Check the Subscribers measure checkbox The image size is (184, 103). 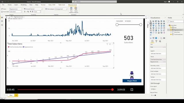click(x=171, y=32)
